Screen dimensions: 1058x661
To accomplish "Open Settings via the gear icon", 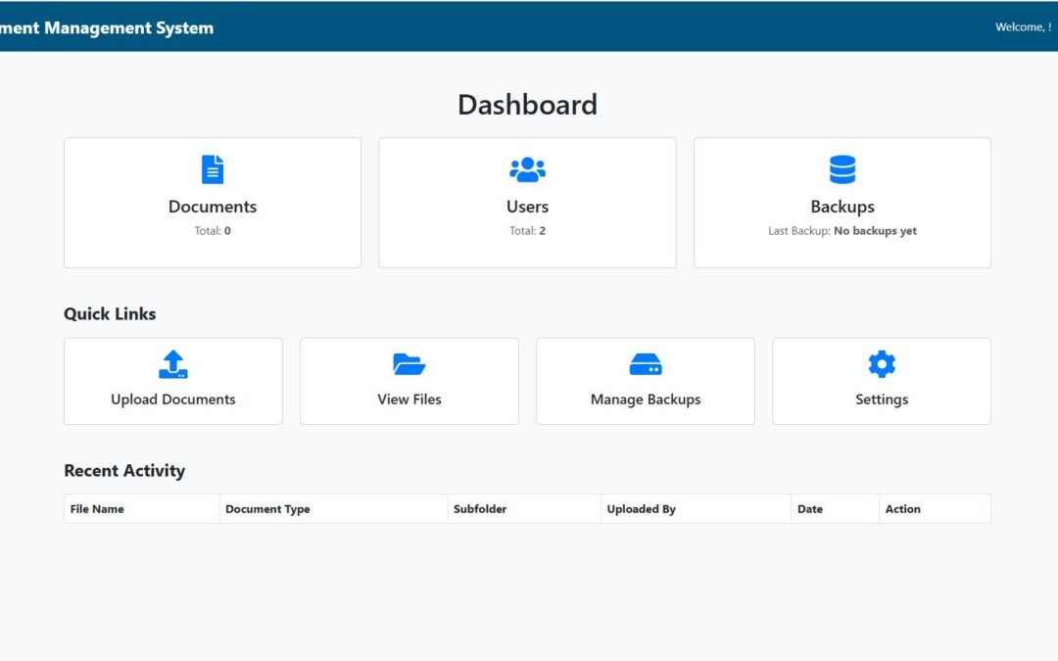I will coord(881,363).
